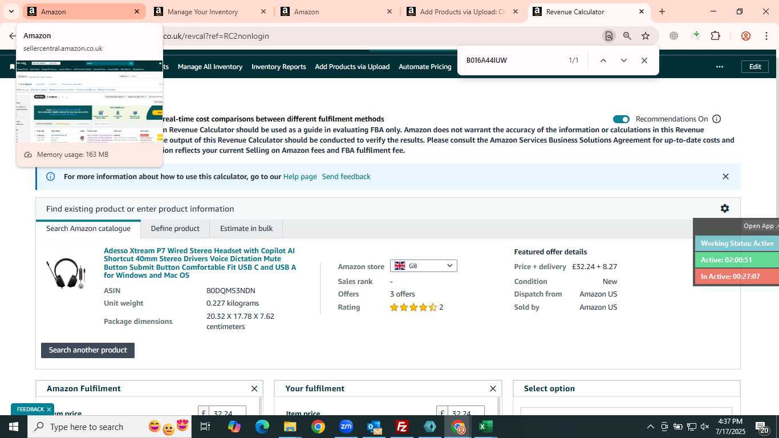The image size is (779, 438).
Task: Click the zoom magnifier icon in address bar
Action: 627,36
